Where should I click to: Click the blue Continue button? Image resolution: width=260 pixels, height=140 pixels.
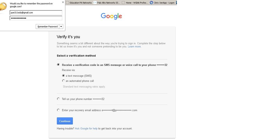pyautogui.click(x=65, y=121)
